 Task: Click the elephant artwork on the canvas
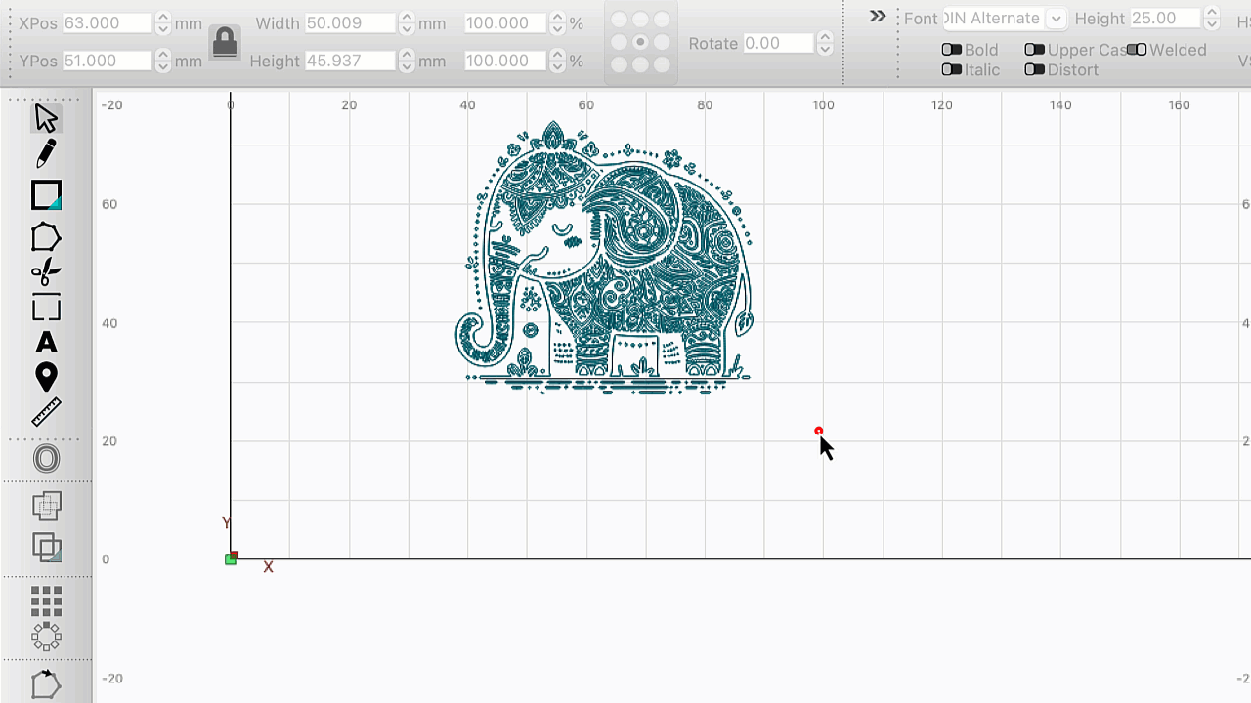pos(604,260)
